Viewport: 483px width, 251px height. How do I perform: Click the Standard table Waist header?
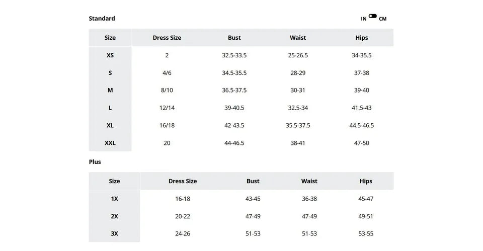[298, 38]
